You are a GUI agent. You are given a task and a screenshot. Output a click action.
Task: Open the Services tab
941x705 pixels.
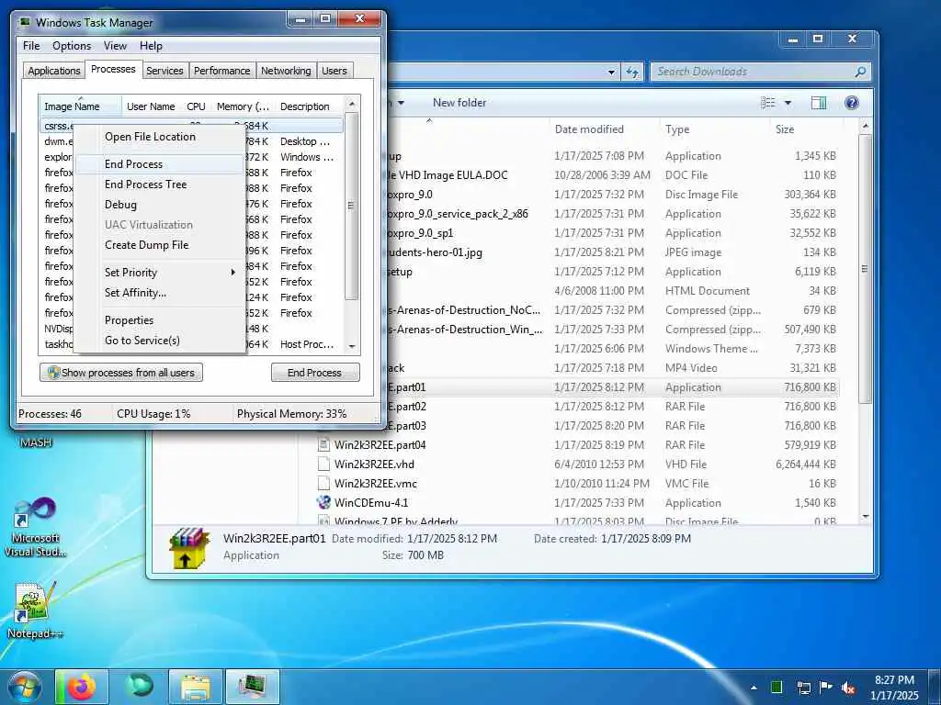pyautogui.click(x=165, y=71)
